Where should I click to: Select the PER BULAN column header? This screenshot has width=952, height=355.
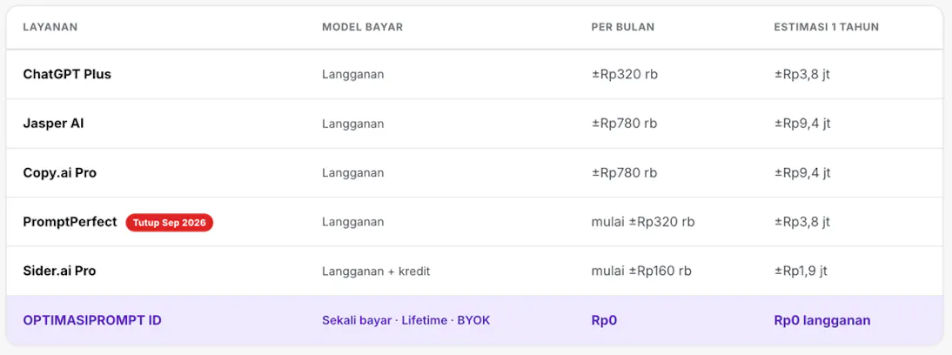pyautogui.click(x=623, y=27)
